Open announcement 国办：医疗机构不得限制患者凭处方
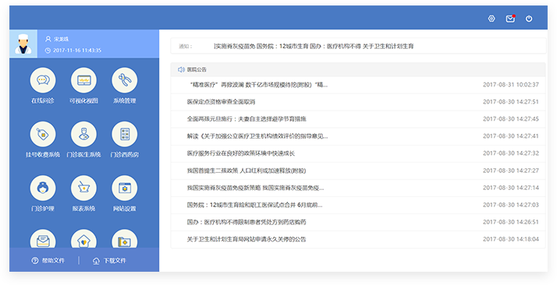 (x=247, y=222)
